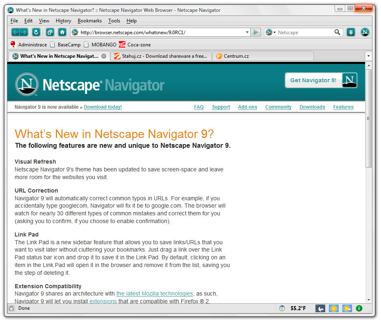Open the Add-ons link
The height and width of the screenshot is (322, 381).
[x=247, y=107]
